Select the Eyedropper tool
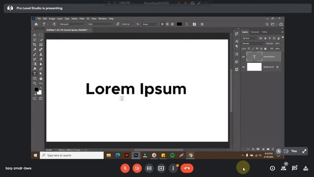Viewport: 314px width, 177px height. [x=35, y=49]
